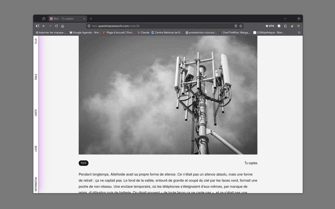Open the extensions puzzle icon
335x209 pixels.
286,26
